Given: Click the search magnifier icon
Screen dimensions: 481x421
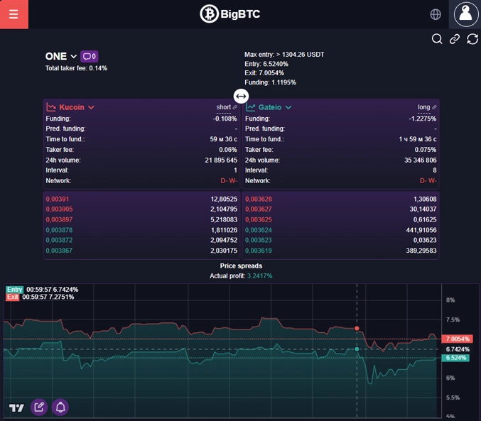Looking at the screenshot, I should pos(437,39).
